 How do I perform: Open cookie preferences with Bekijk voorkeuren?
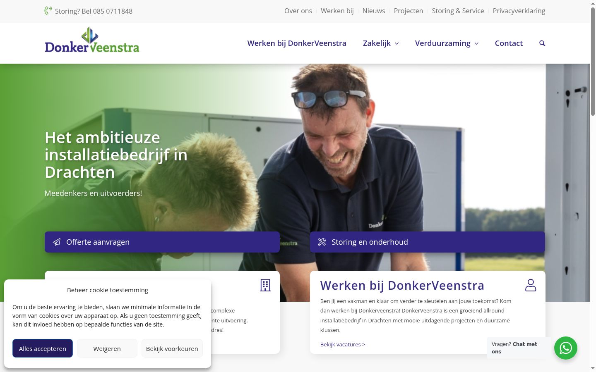(172, 348)
